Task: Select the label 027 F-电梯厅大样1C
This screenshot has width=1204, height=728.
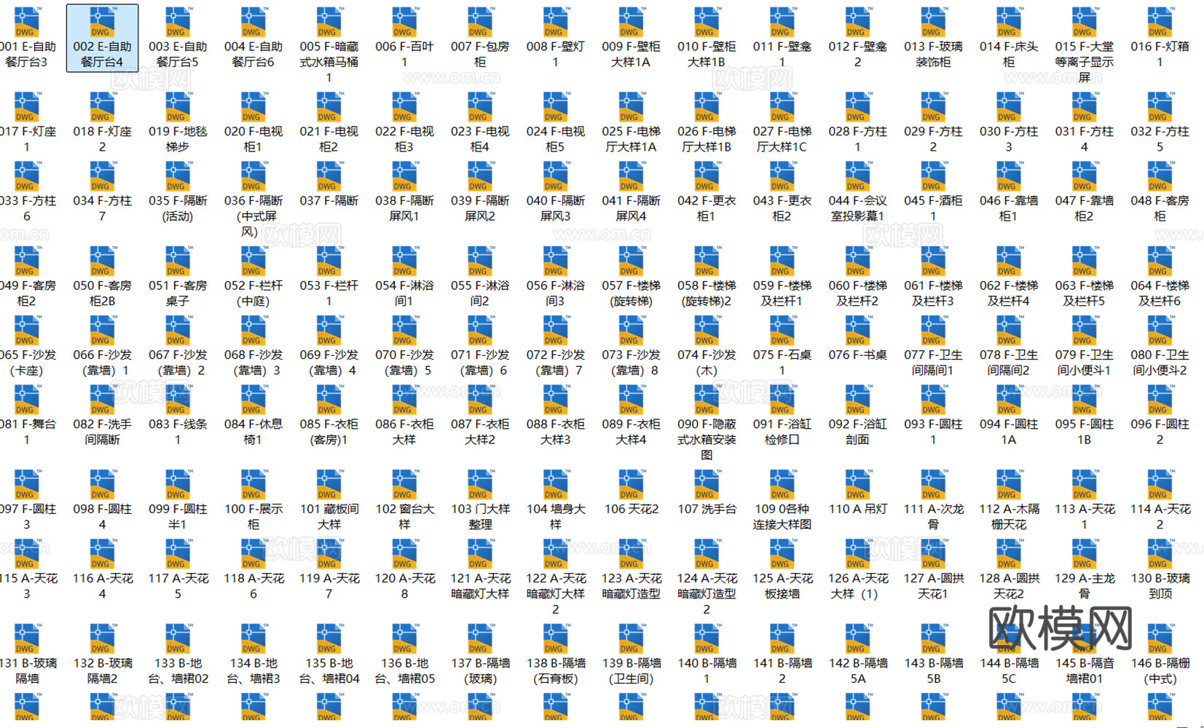Action: (x=782, y=139)
